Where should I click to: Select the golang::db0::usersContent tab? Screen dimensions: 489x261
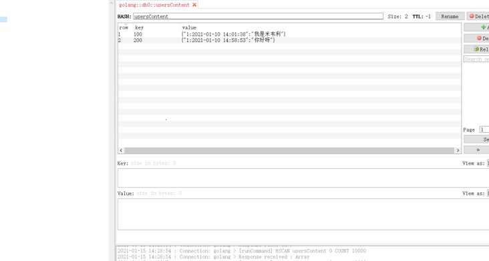154,5
